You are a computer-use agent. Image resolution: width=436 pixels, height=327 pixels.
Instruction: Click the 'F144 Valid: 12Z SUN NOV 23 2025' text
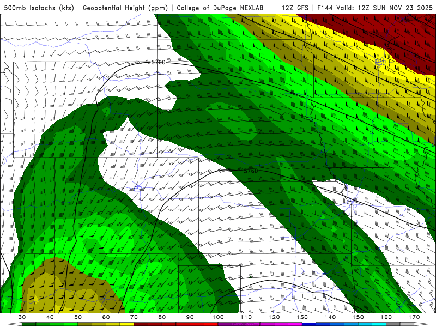point(375,8)
